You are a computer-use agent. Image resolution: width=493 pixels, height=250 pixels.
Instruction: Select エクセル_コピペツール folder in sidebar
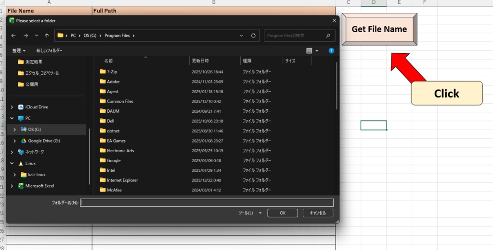(x=39, y=73)
